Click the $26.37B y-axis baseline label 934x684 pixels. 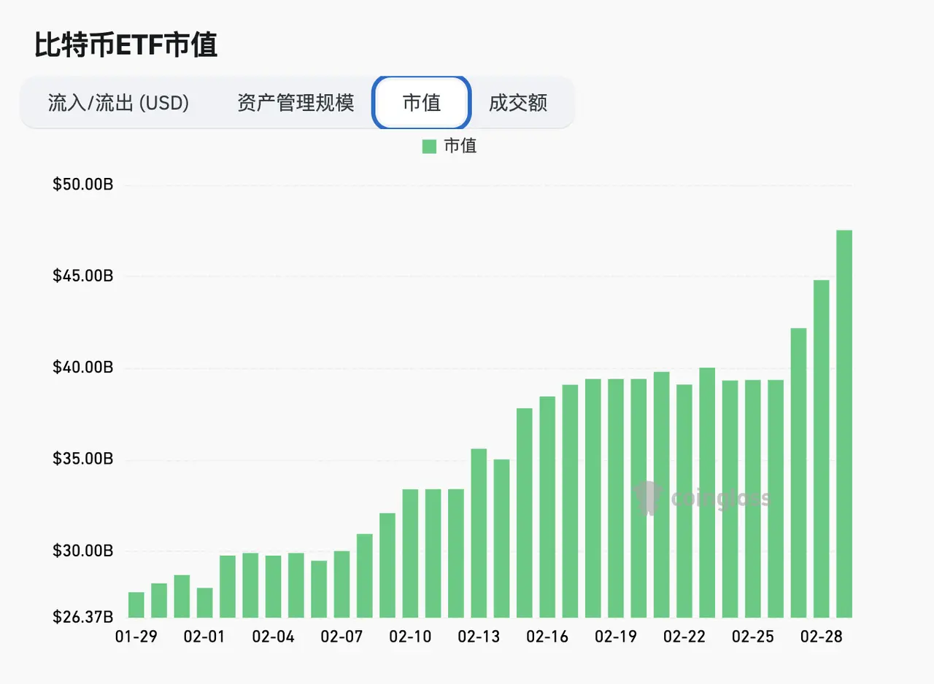[x=82, y=617]
